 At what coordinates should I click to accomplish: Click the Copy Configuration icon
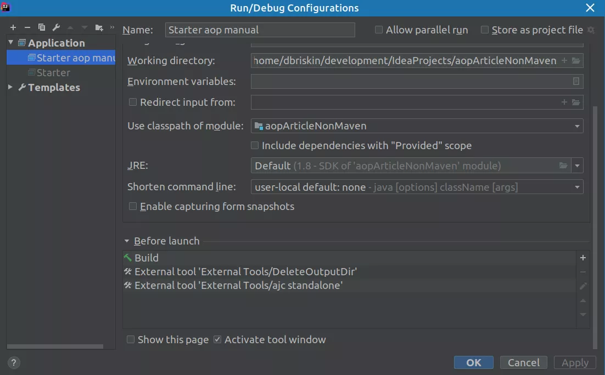[x=42, y=27]
